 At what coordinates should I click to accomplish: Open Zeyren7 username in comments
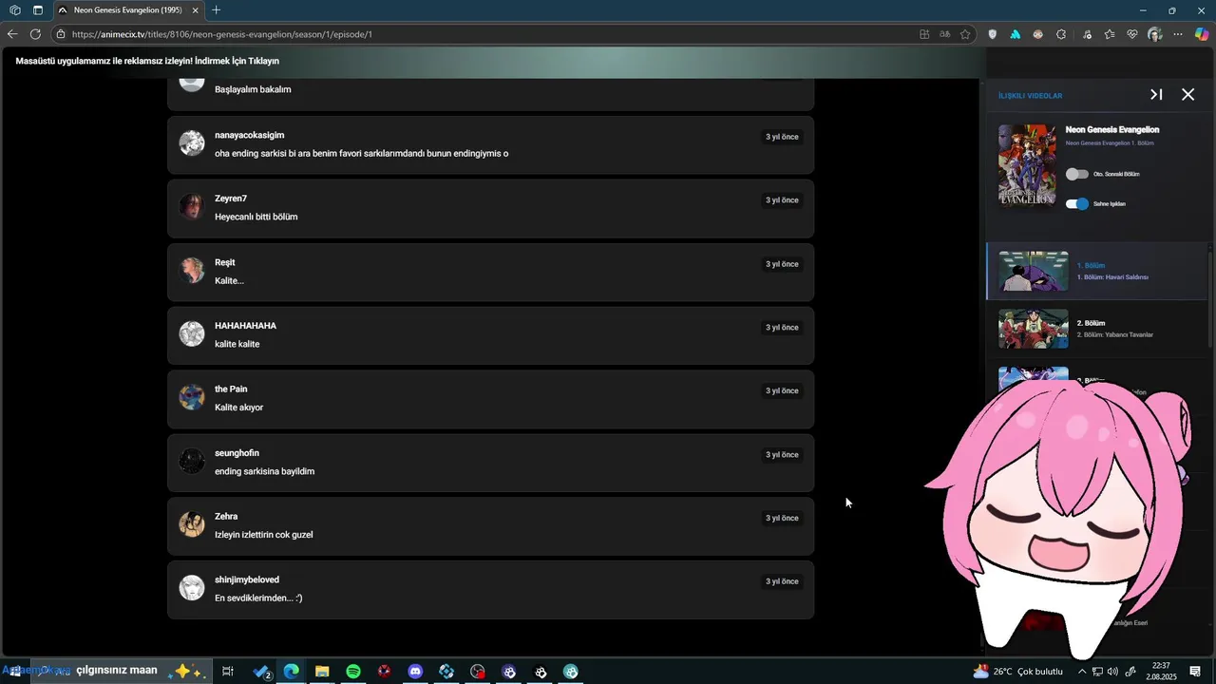coord(231,199)
